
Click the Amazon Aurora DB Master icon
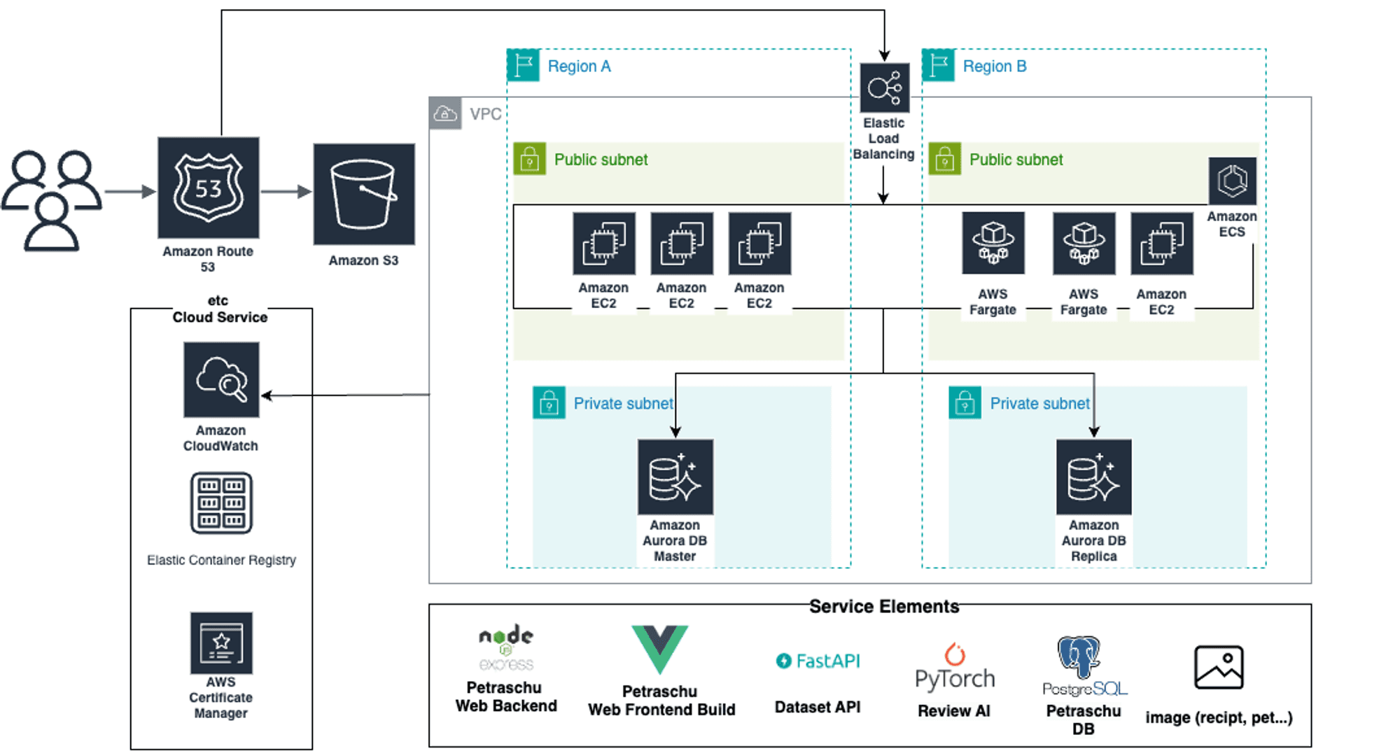675,477
